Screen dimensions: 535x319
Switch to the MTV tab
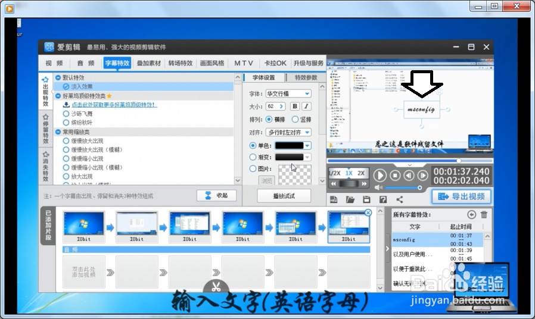click(x=244, y=63)
